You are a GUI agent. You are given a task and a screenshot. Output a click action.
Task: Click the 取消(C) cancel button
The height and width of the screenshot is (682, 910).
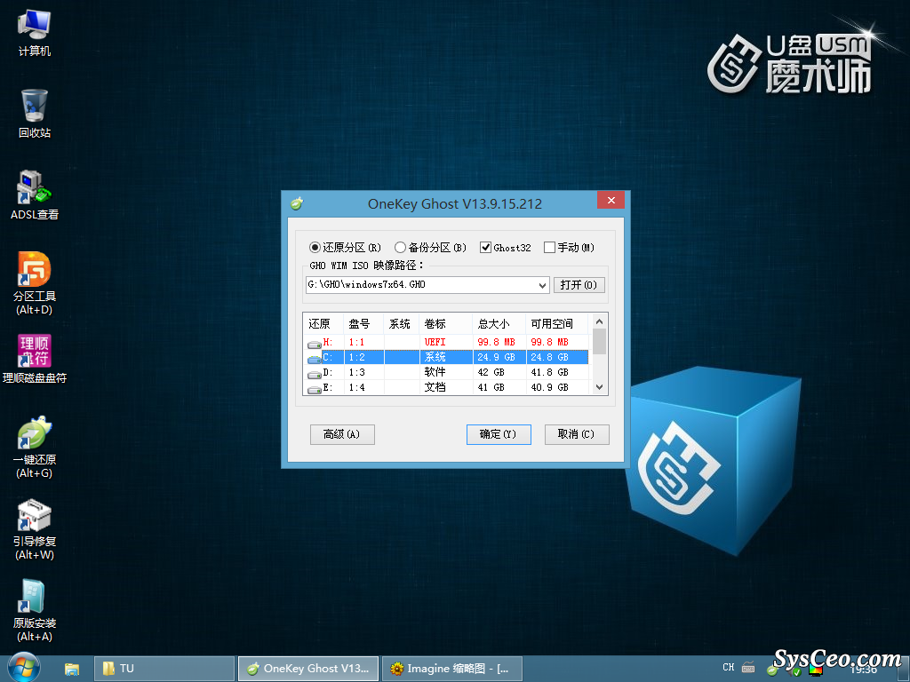576,434
